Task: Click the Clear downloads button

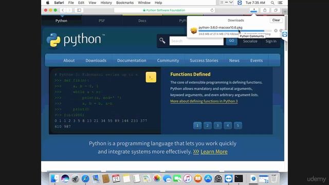Action: coord(276,20)
